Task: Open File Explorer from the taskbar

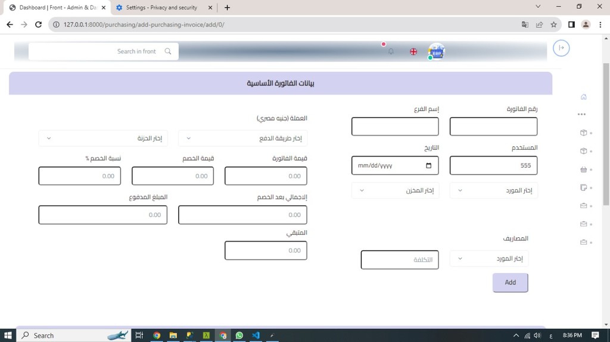Action: (173, 335)
